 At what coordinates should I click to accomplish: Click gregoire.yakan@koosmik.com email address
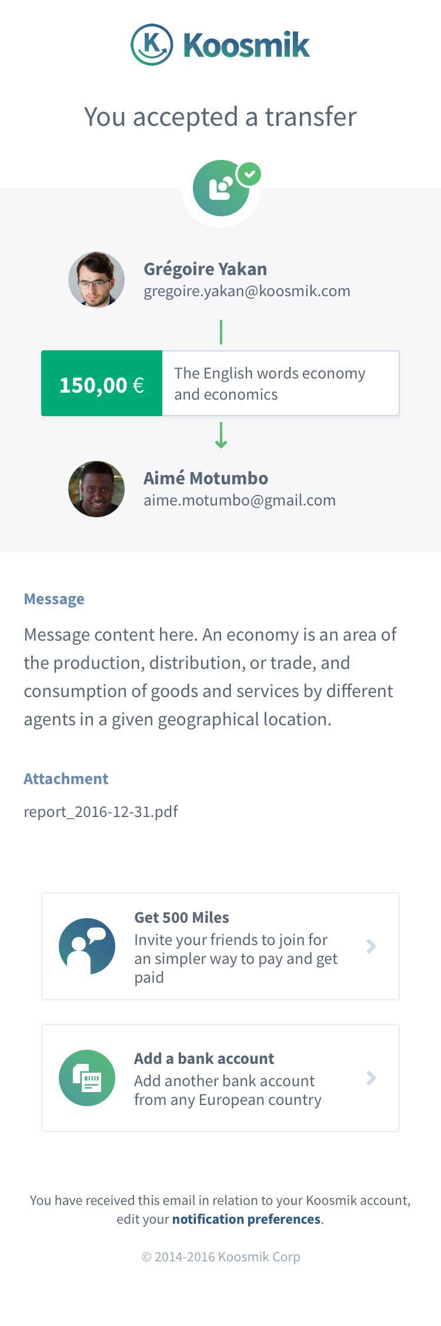coord(247,291)
